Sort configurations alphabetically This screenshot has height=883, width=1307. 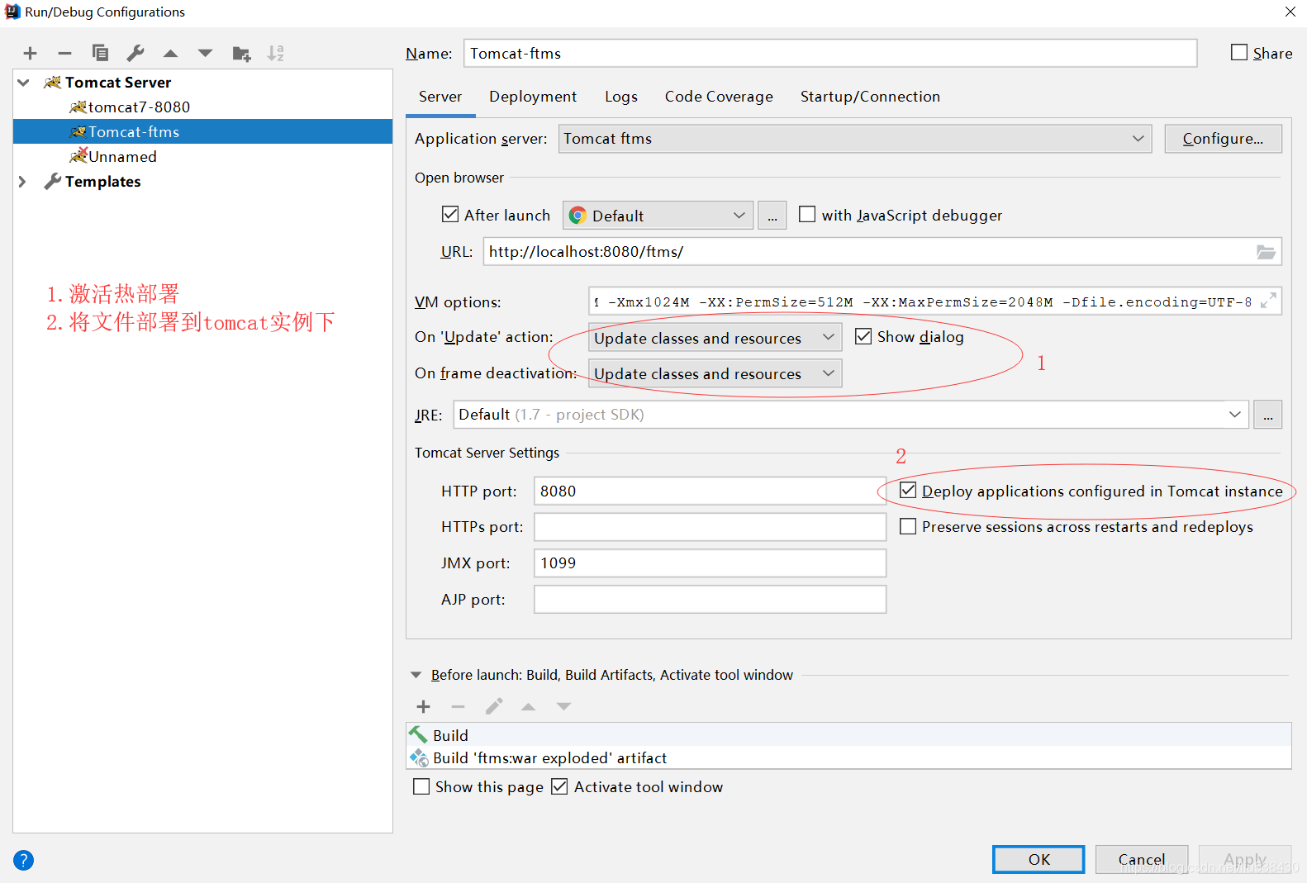275,54
